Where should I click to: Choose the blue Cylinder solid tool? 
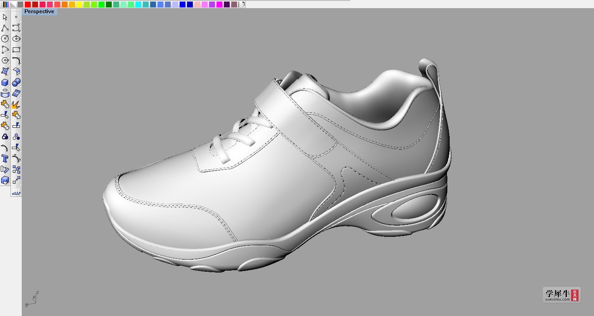[x=5, y=93]
